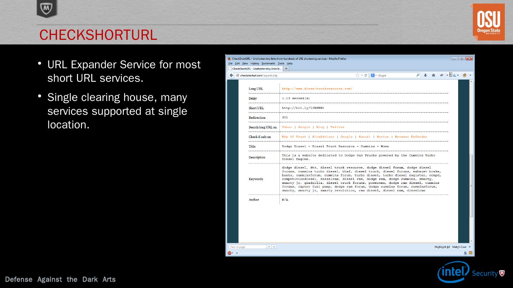
Task: Expand the dropdown beside the monkey icon
Action: click(470, 75)
